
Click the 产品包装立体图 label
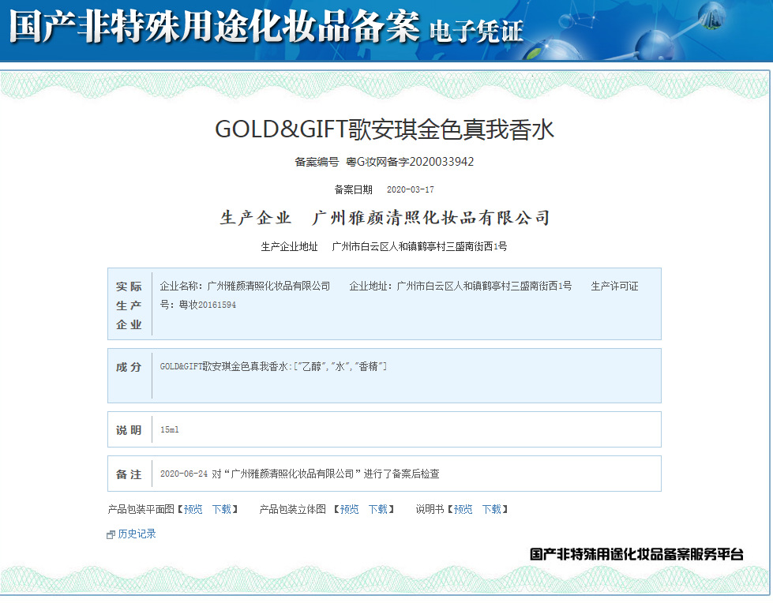pos(293,509)
